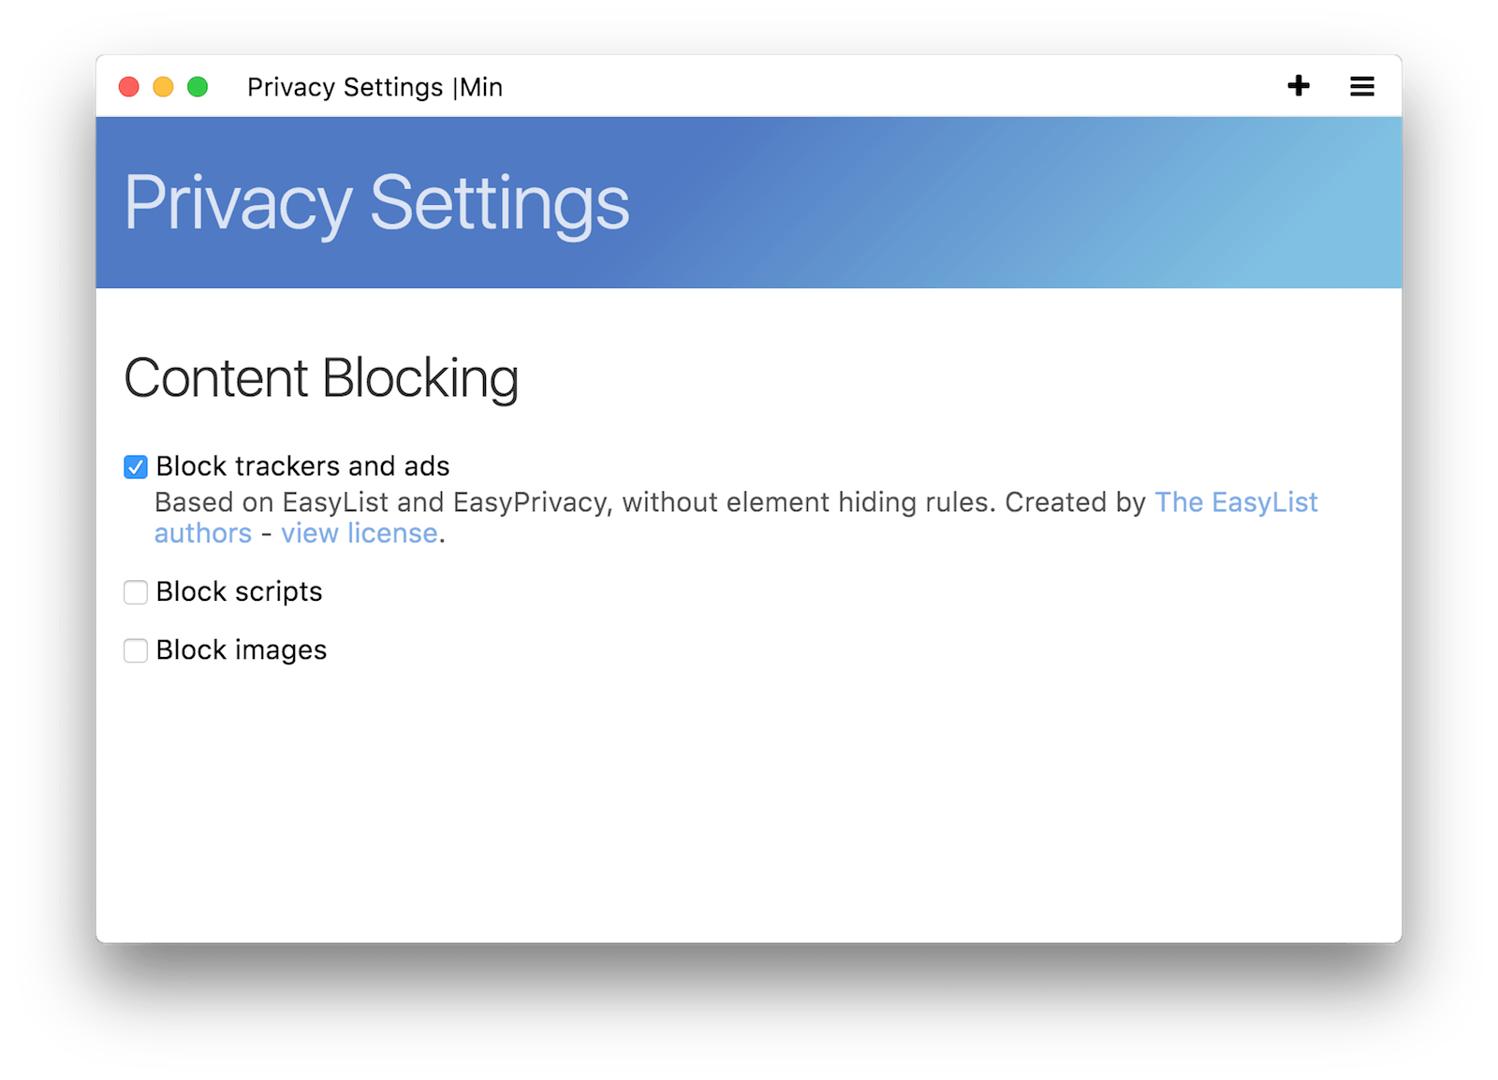Click empty white page area below options

[x=749, y=805]
